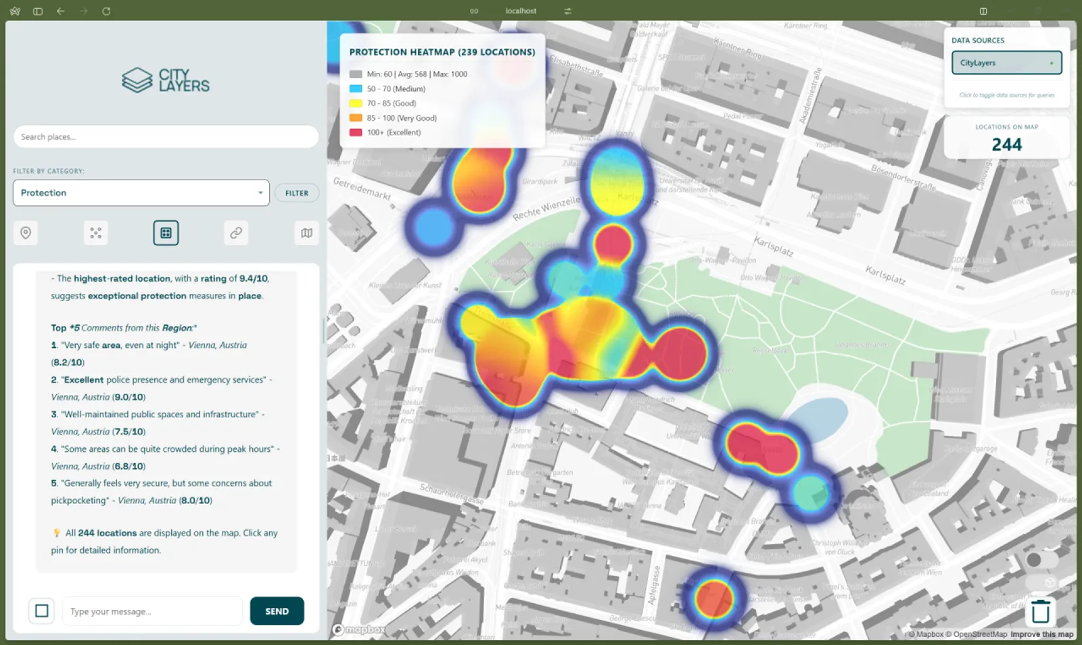Click the Schaurhofergasse street label
The width and height of the screenshot is (1082, 645).
(x=452, y=494)
